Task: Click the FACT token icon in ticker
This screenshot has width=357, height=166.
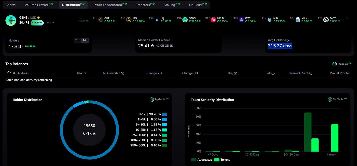Action: (x=326, y=20)
